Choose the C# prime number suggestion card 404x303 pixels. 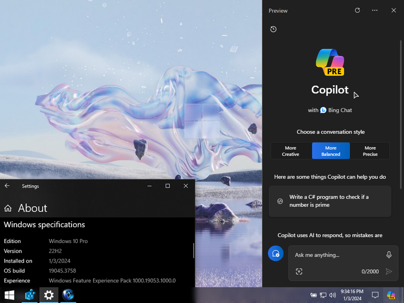pos(330,201)
